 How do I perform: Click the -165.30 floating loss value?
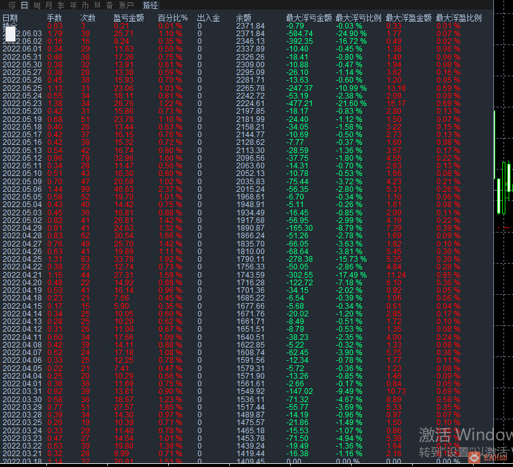click(x=300, y=228)
